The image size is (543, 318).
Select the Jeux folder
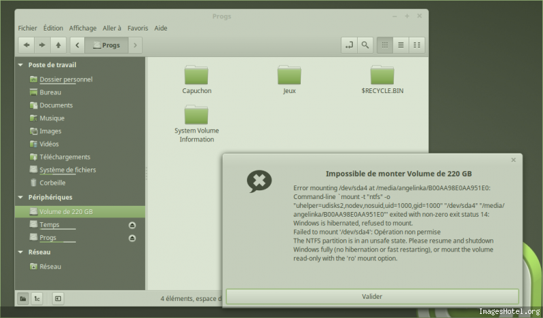point(289,79)
